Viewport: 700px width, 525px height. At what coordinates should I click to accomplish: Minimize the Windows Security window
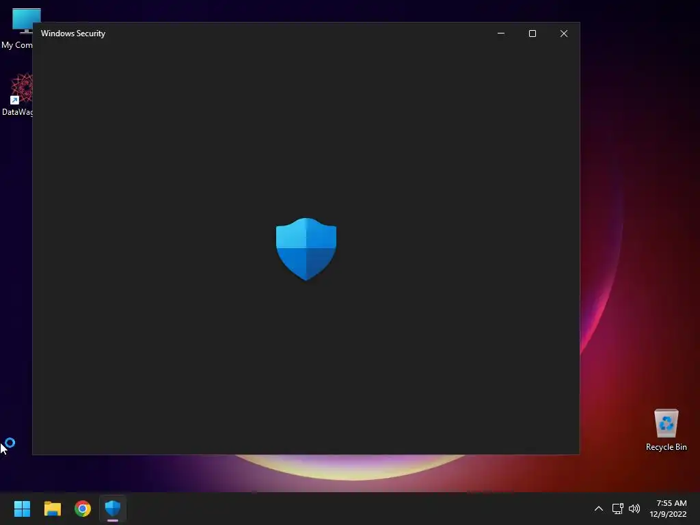[x=501, y=33]
